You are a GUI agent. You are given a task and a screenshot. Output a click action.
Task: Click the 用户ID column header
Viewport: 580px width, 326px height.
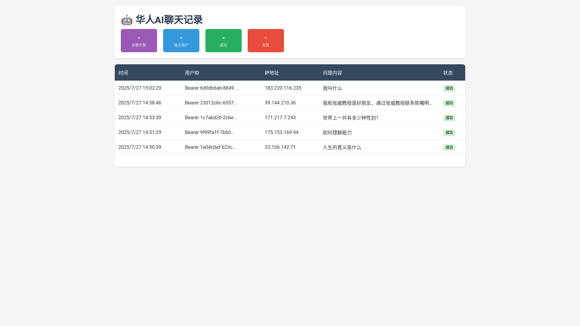pyautogui.click(x=192, y=73)
